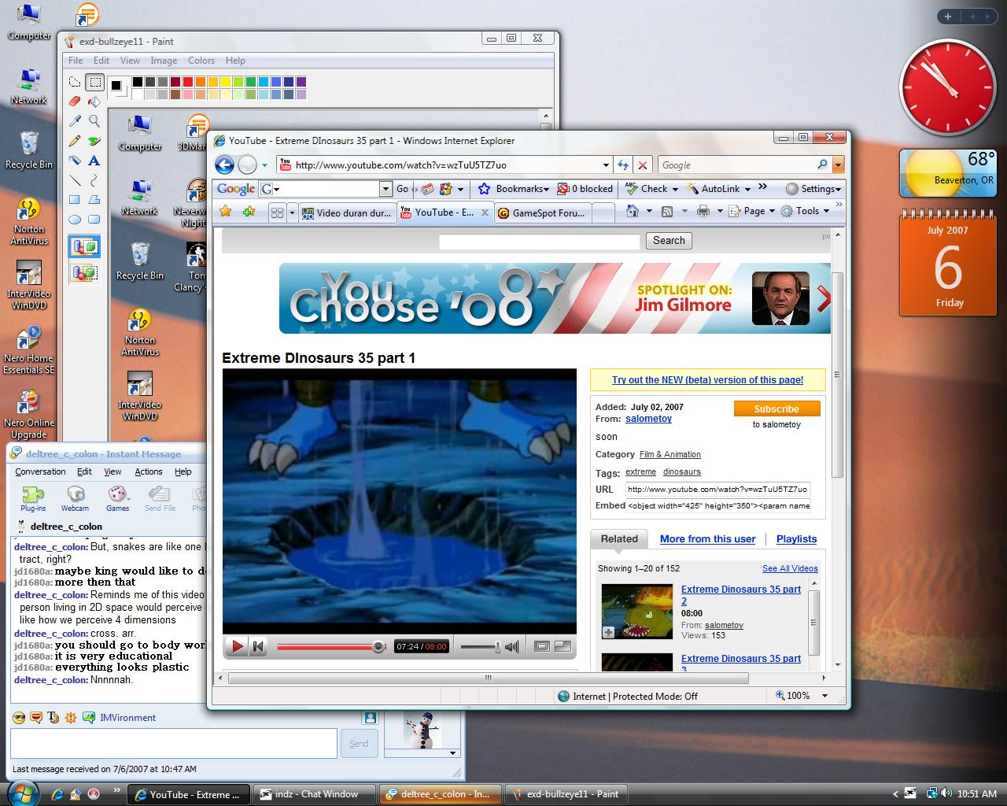Select the Brush tool in Paint

[94, 141]
